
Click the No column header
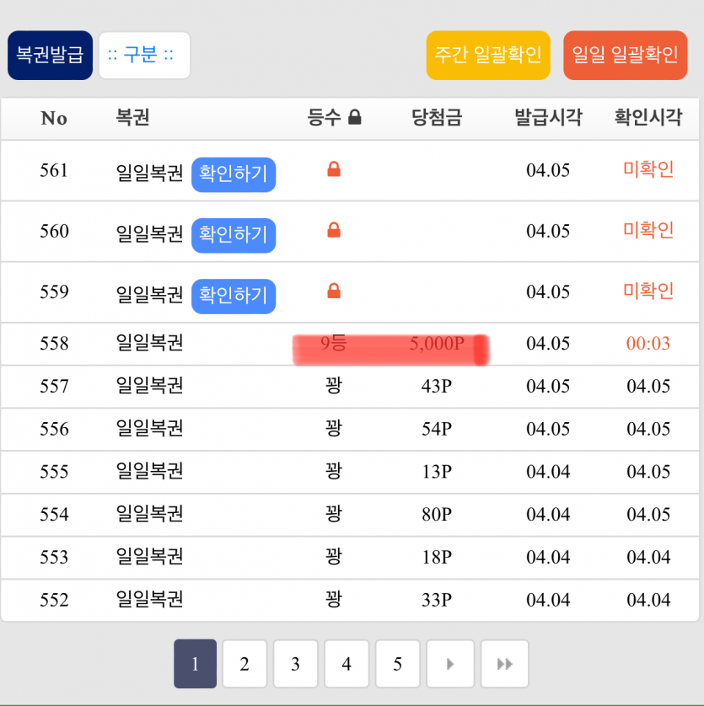pyautogui.click(x=54, y=118)
